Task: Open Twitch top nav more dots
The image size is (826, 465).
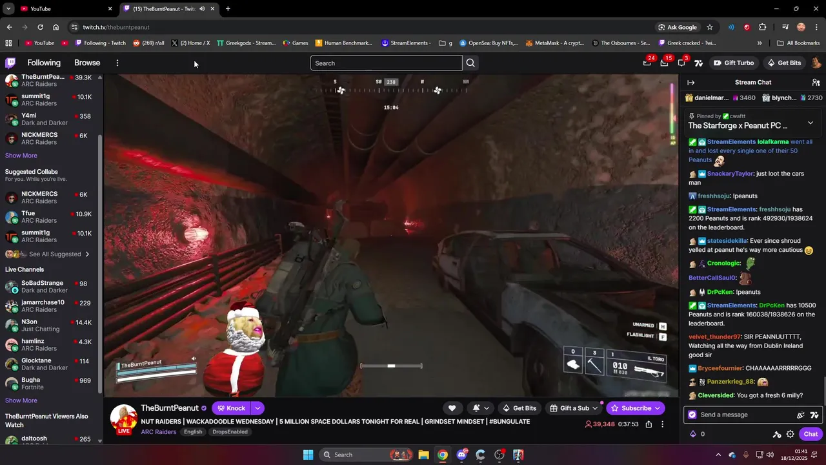Action: 117,63
